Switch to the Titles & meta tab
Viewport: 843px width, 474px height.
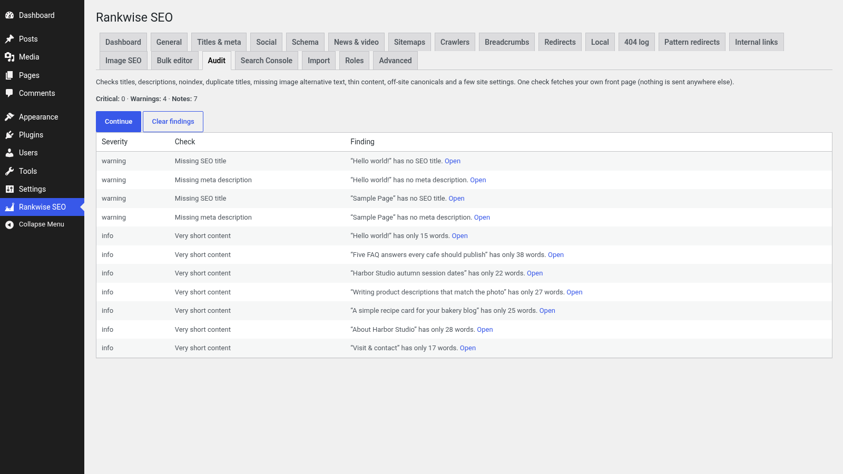[x=219, y=42]
